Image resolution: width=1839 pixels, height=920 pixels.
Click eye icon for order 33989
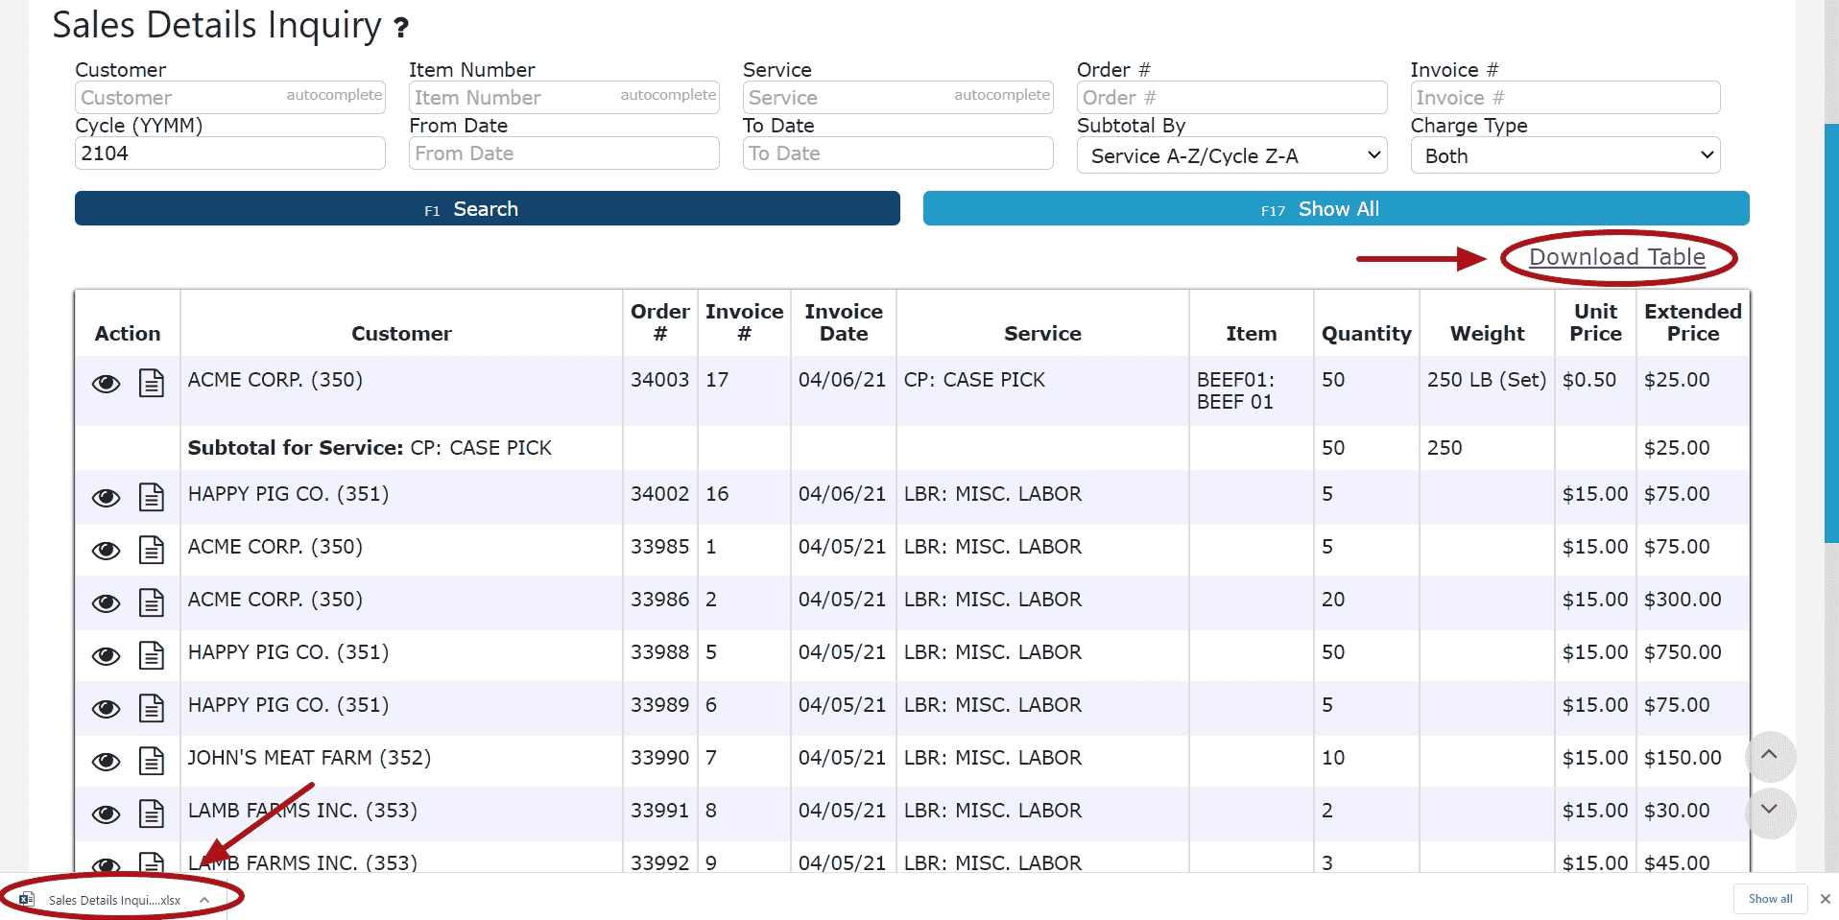(x=106, y=709)
